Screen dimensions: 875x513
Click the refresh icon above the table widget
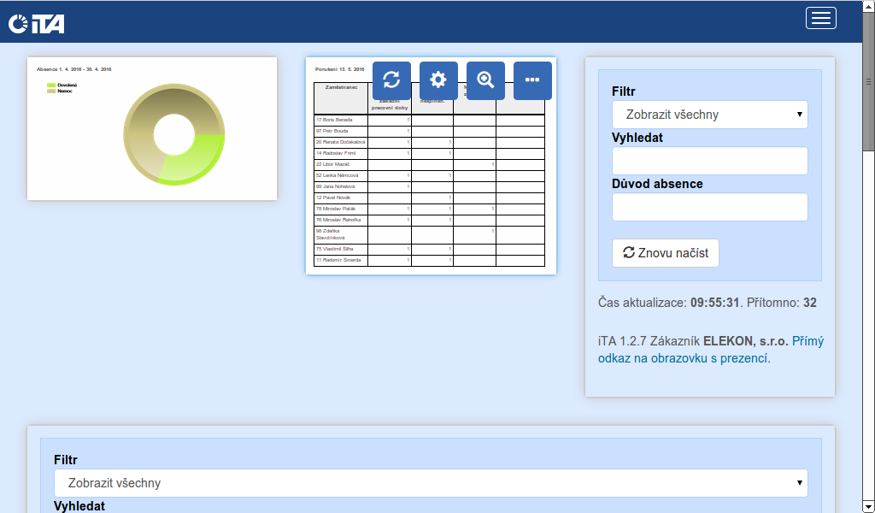tap(391, 80)
